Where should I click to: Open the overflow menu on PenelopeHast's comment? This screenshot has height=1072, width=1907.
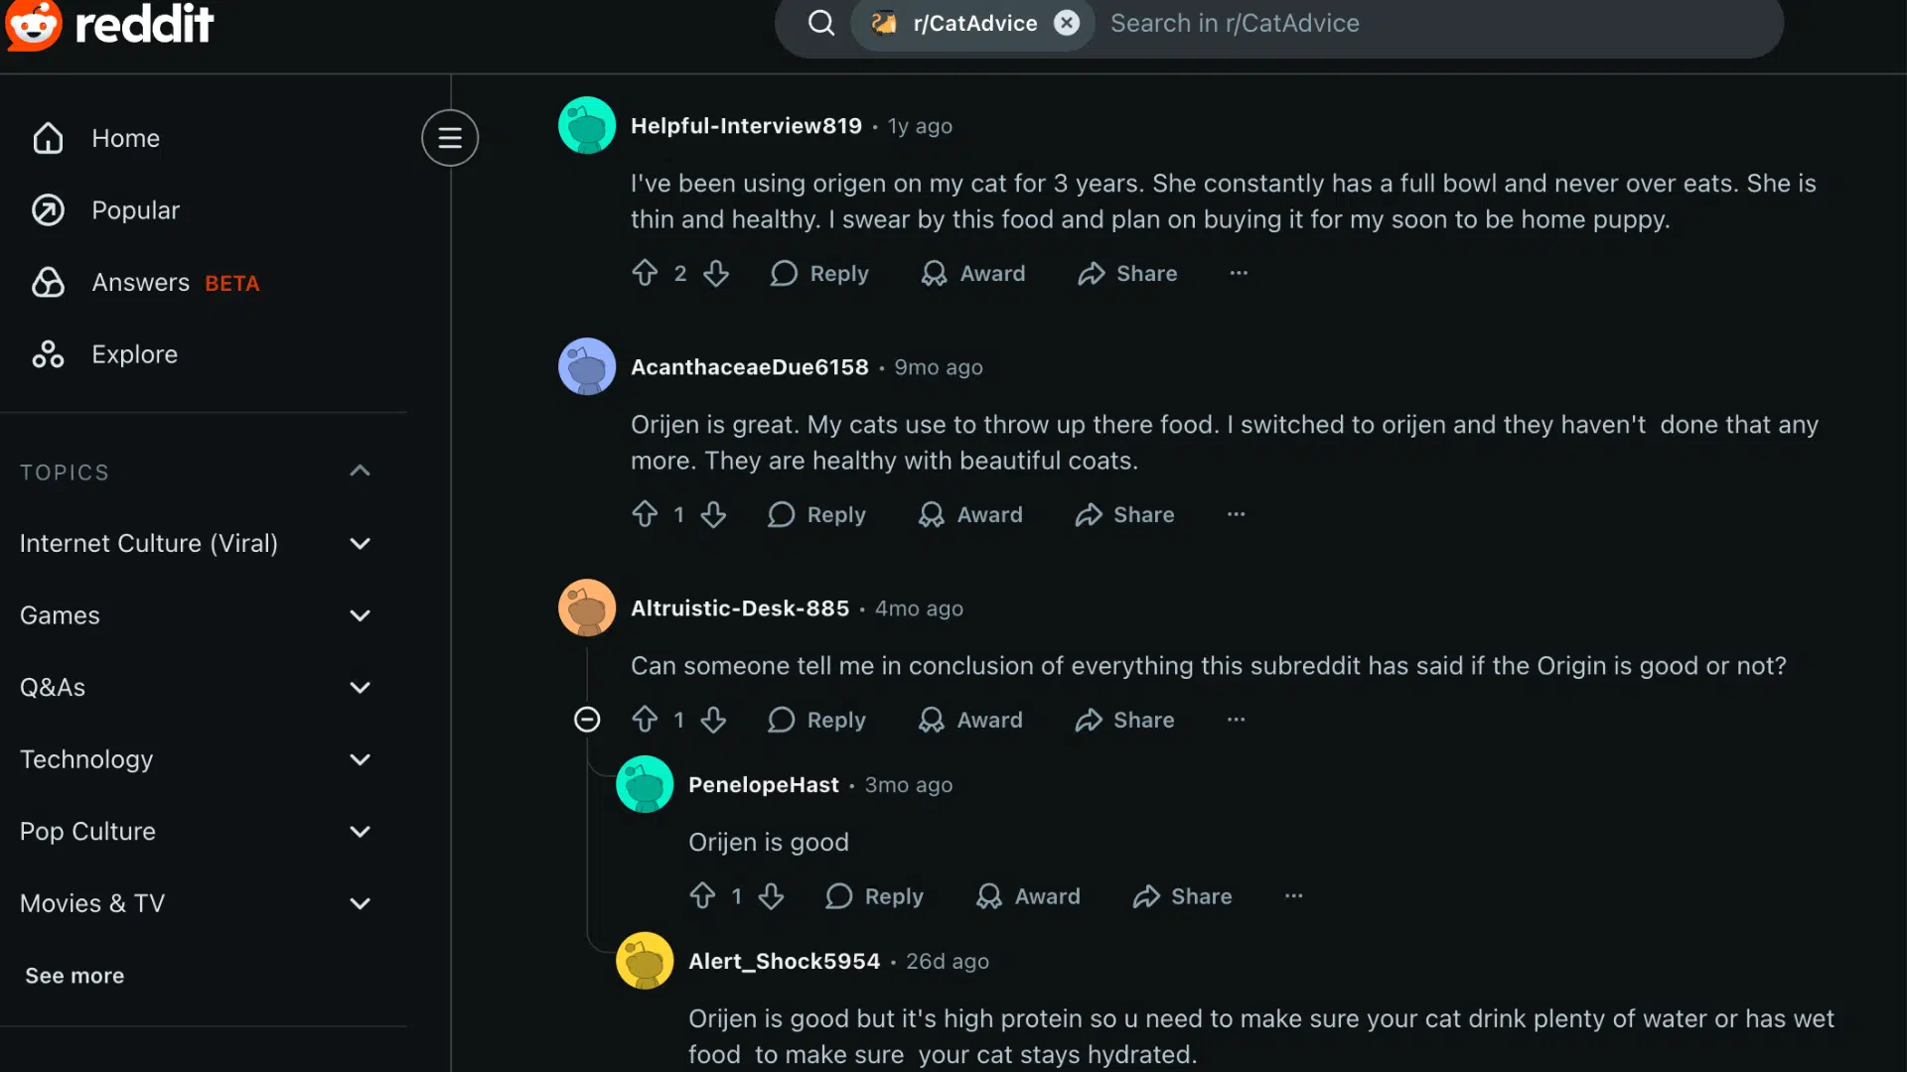(x=1293, y=895)
